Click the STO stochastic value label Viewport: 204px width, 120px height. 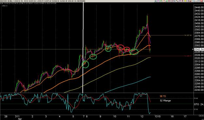[x=199, y=104]
